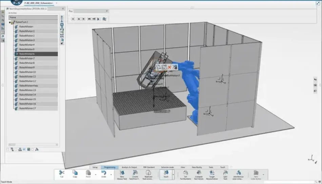Toggle the first checkbox below the activities list
Screen dimensions: 322x184
click(8, 149)
